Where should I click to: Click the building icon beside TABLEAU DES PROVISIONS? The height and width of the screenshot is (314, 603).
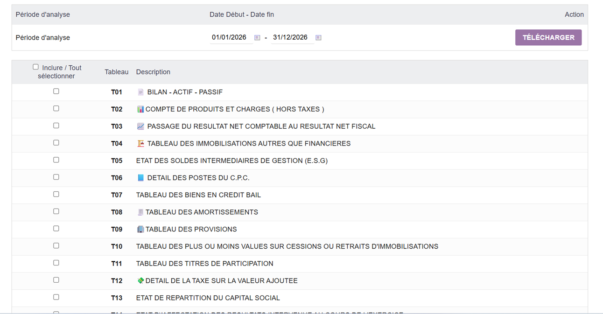point(140,229)
